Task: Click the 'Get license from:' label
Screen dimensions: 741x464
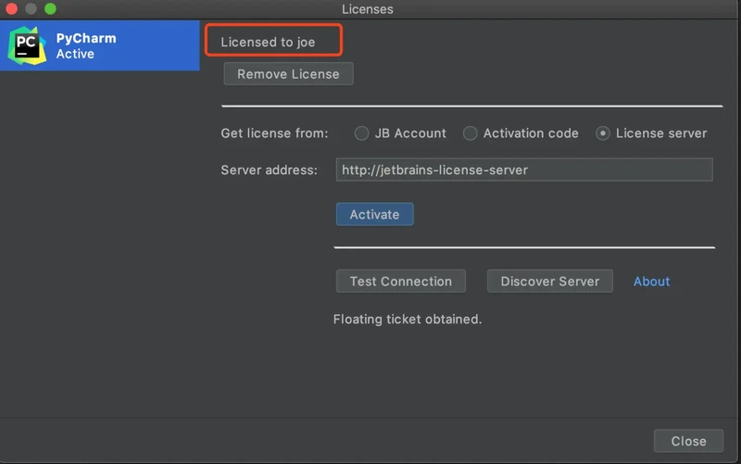Action: 274,133
